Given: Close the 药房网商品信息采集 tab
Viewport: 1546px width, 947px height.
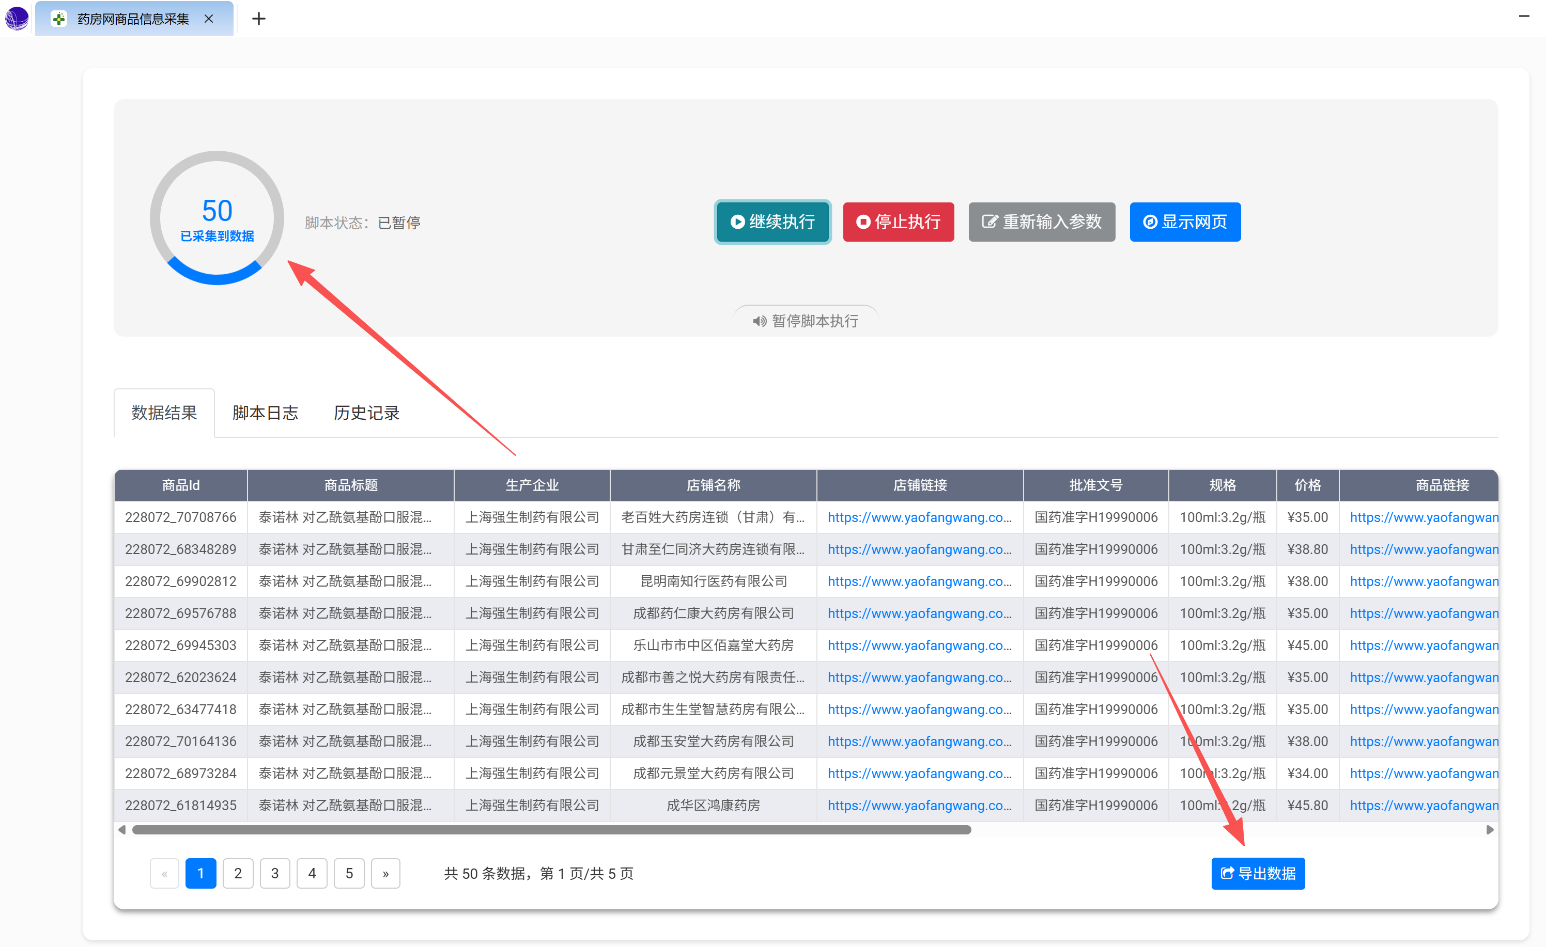Looking at the screenshot, I should coord(209,19).
